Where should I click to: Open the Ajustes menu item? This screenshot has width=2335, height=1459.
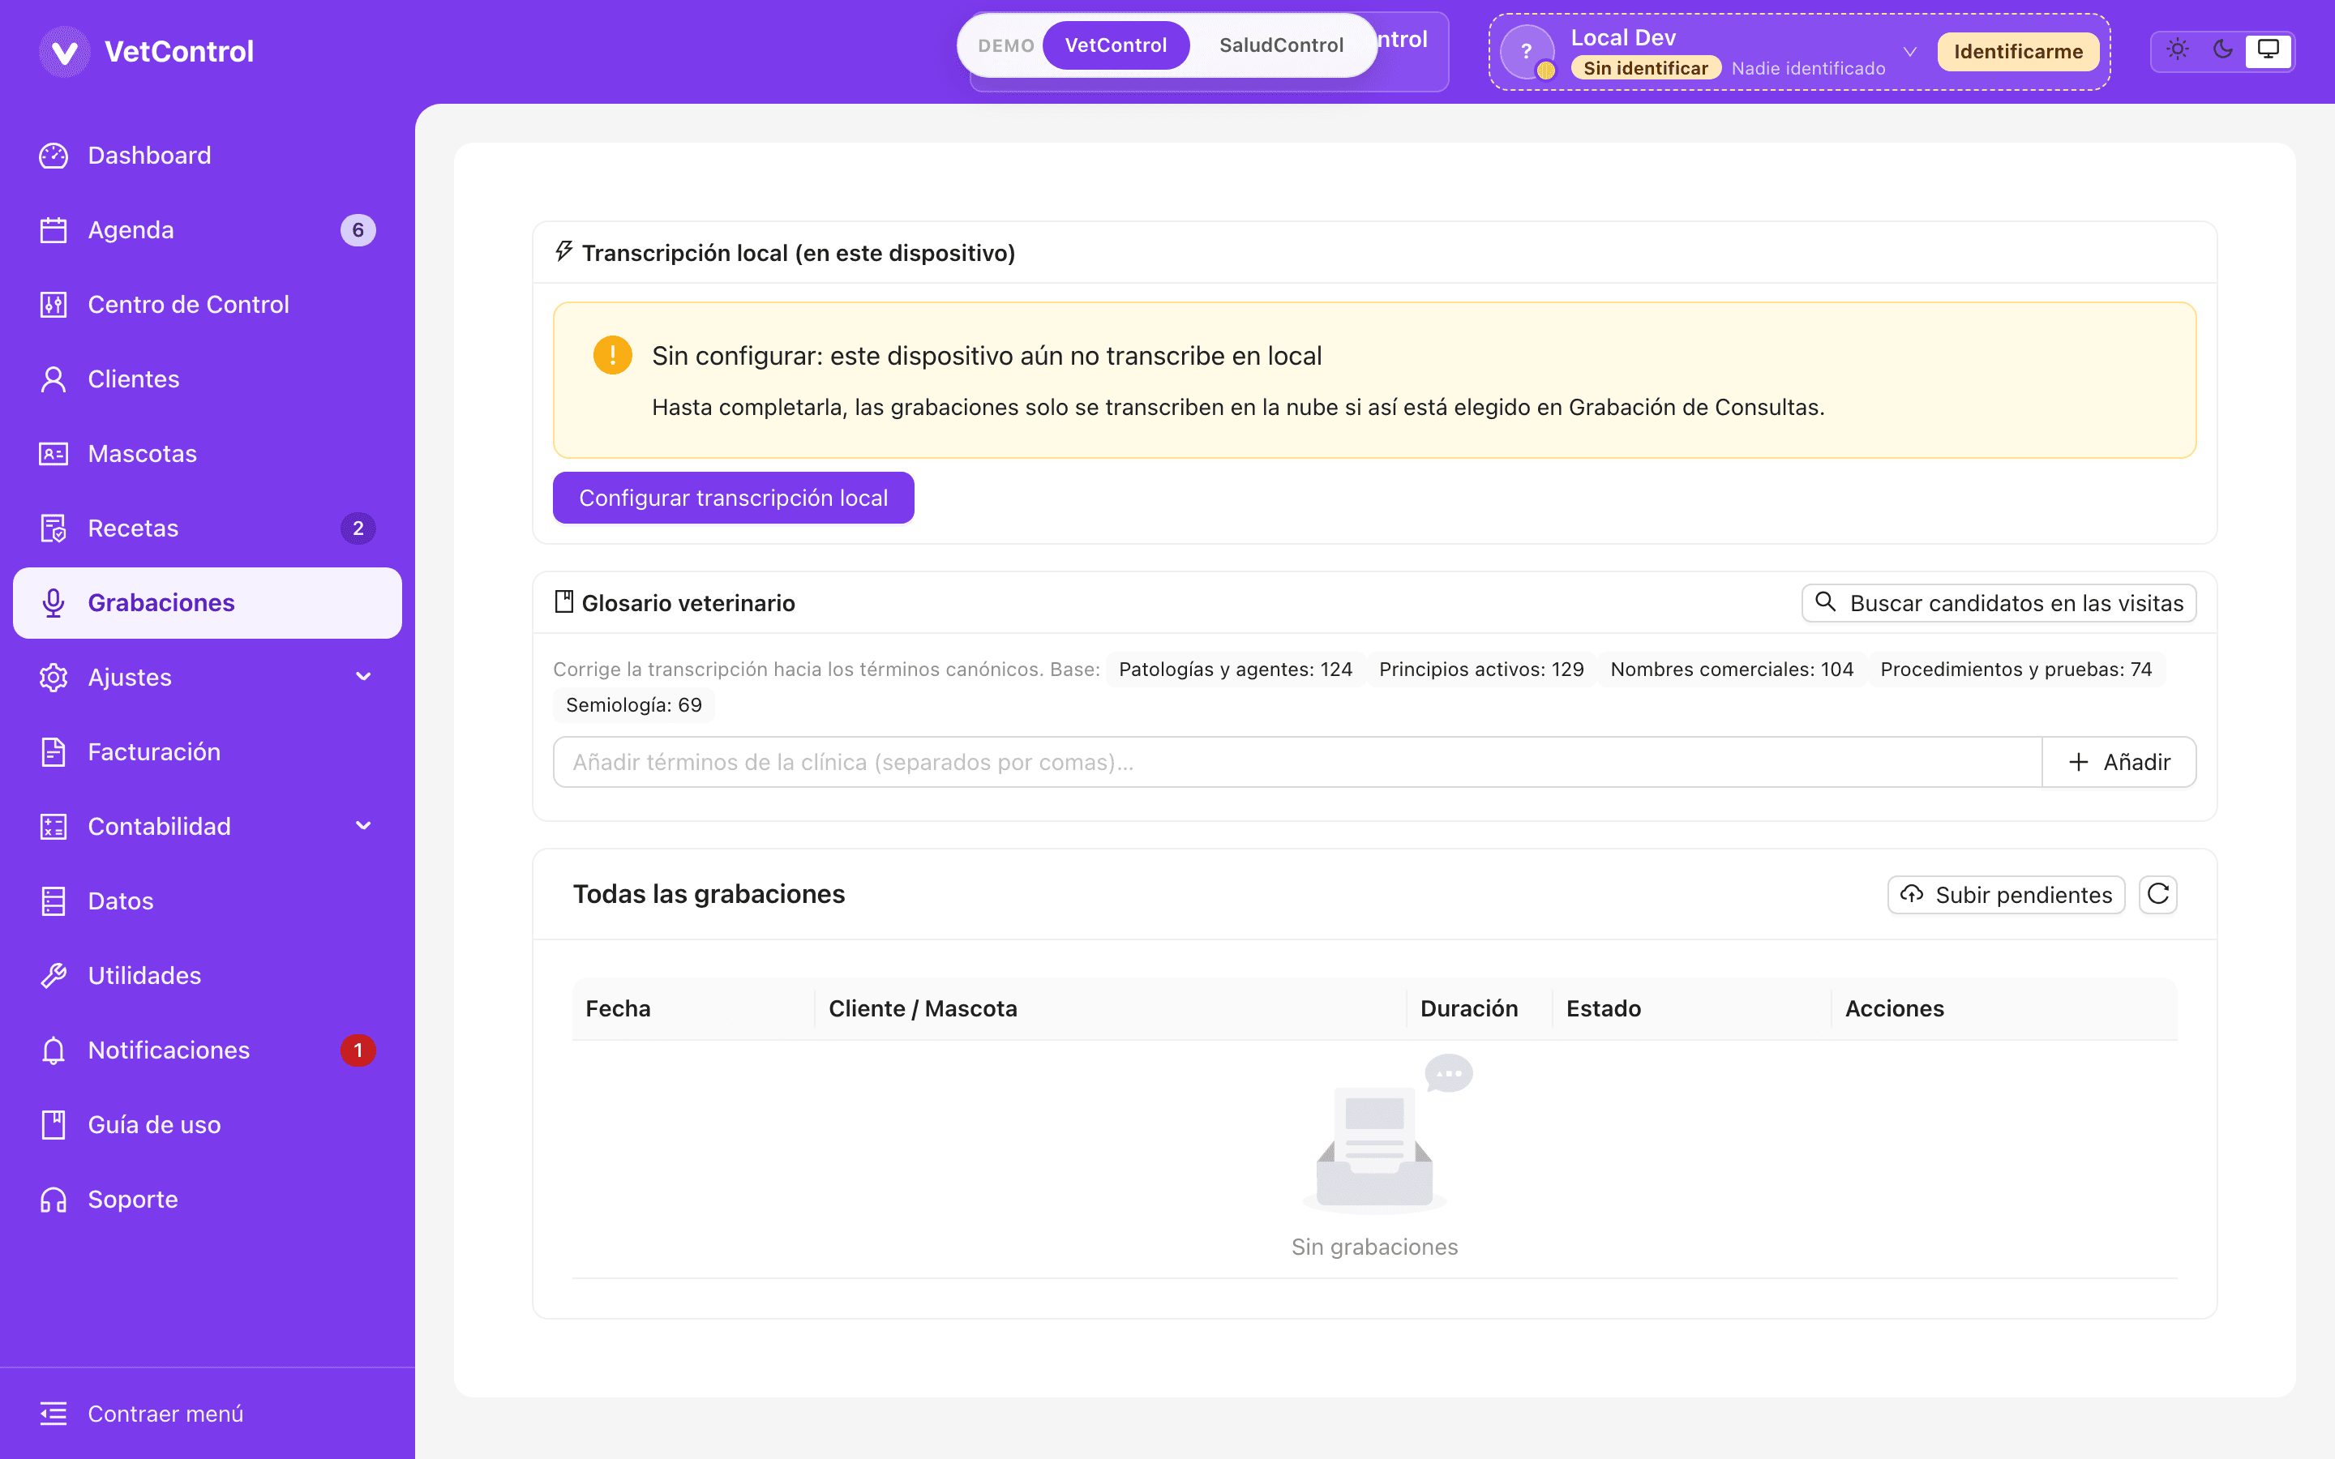[x=208, y=678]
